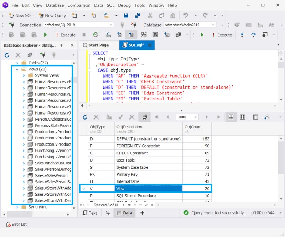Refresh data in the results grid
The image size is (285, 237).
pos(85,117)
